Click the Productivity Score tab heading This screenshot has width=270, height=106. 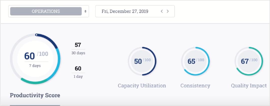click(x=35, y=95)
